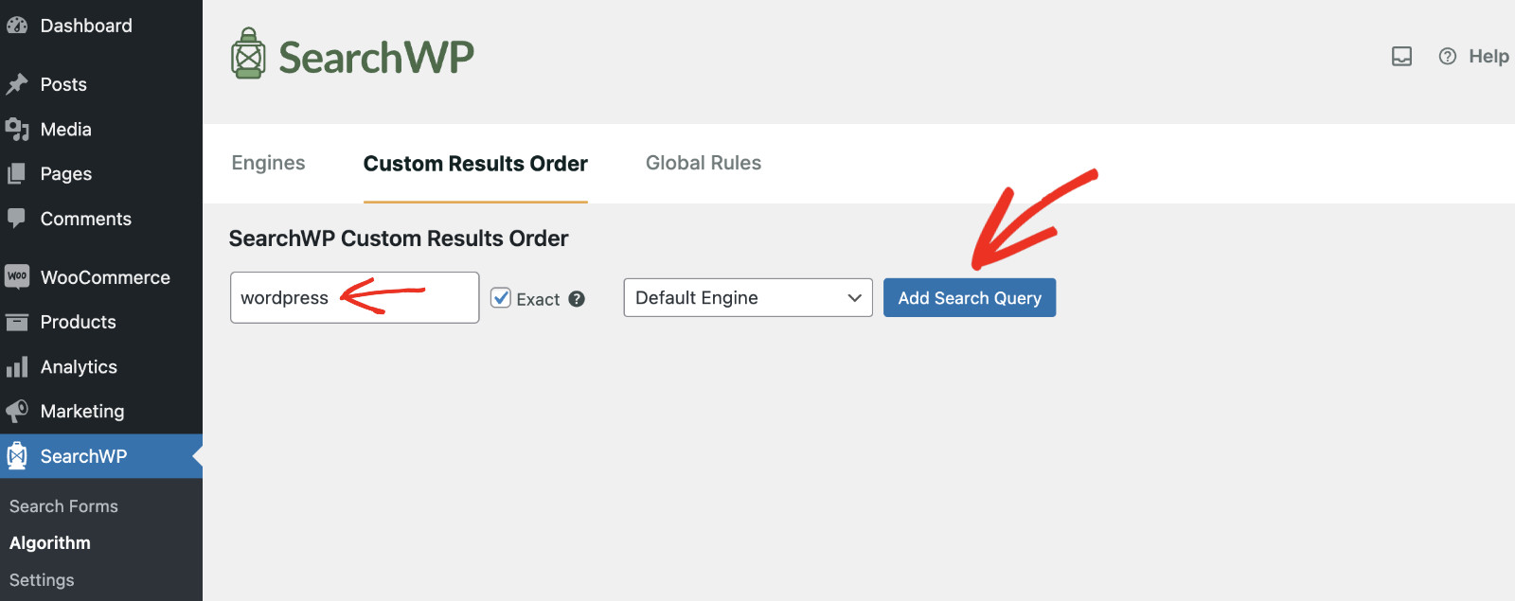Open the Settings submenu item
Screen dimensions: 1515x601
pyautogui.click(x=42, y=580)
